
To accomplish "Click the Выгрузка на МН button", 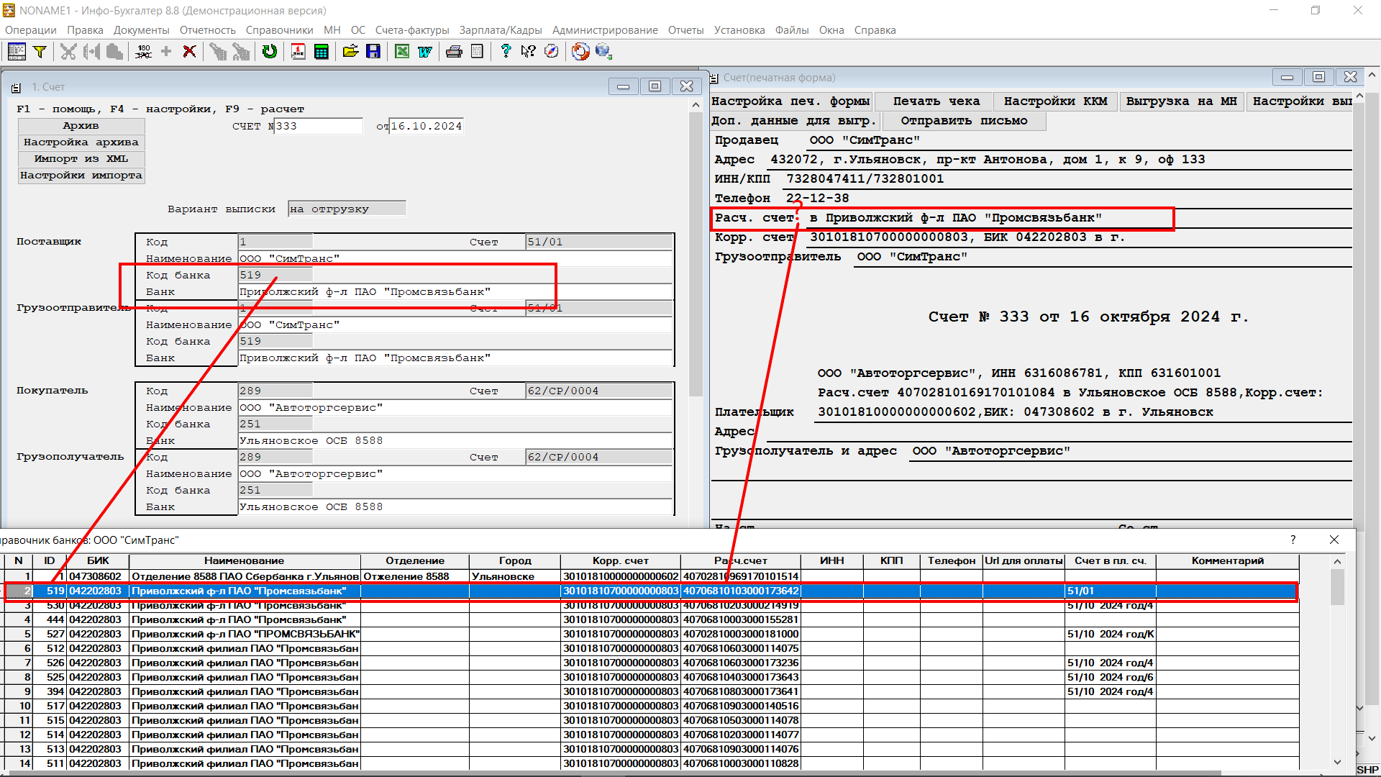I will click(1181, 101).
